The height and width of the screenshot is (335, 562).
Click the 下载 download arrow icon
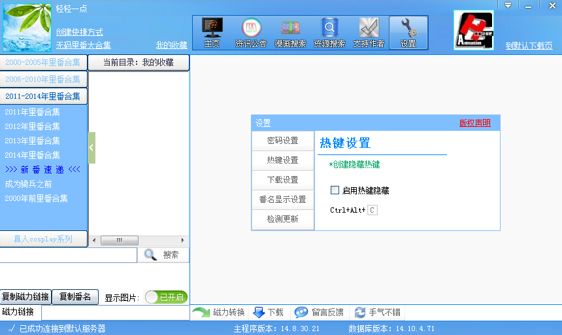click(x=259, y=313)
